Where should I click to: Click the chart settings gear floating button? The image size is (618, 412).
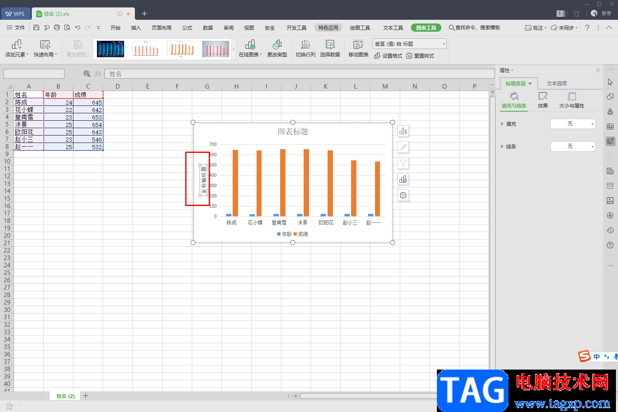tap(403, 195)
